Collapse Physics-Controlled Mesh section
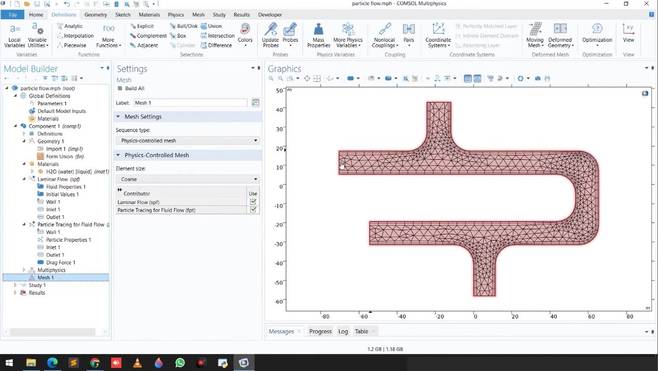 click(x=118, y=155)
